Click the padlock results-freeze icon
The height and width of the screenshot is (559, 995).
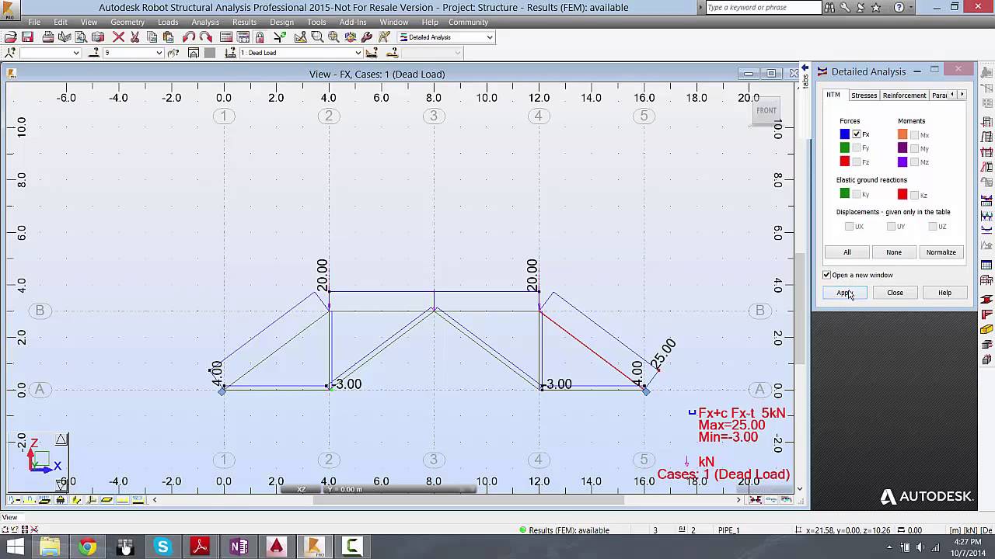coord(260,37)
